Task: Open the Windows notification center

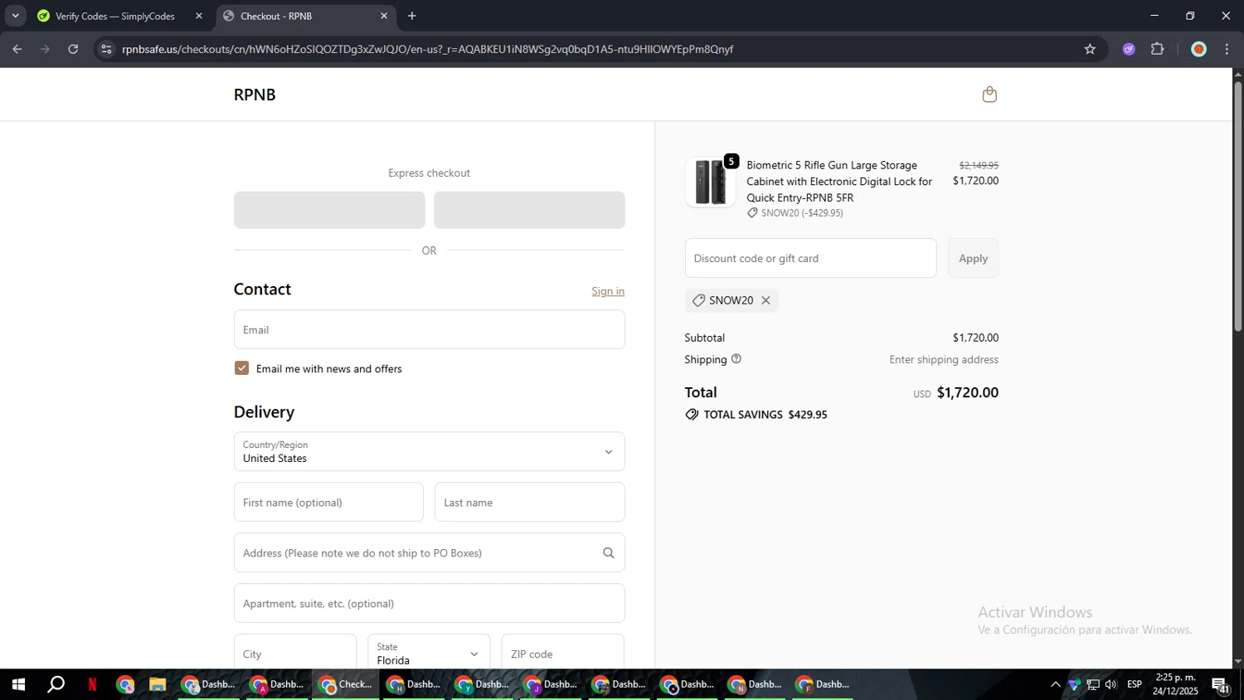Action: (1222, 684)
